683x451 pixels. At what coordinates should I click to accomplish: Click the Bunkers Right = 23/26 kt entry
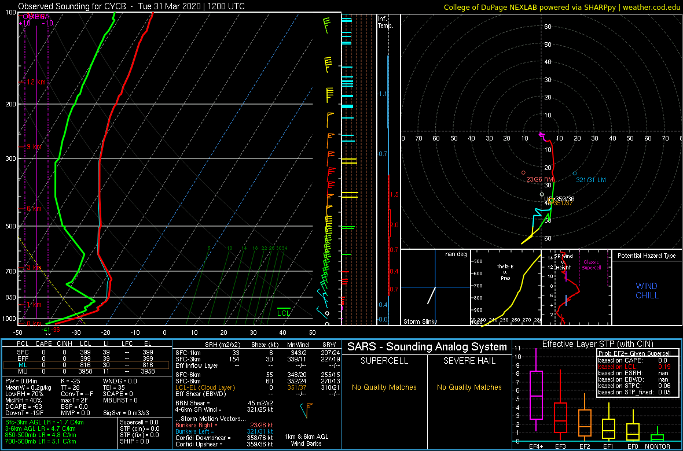tap(224, 424)
